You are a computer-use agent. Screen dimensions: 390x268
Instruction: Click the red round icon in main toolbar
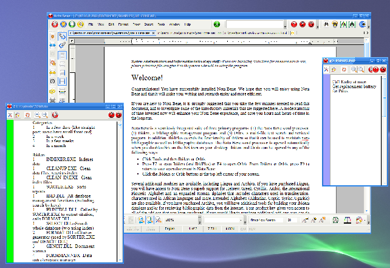click(x=54, y=24)
